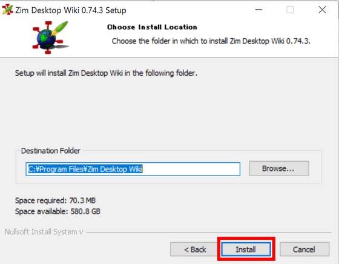This screenshot has height=264, width=339.
Task: Minimize the Zim setup window
Action: click(258, 10)
